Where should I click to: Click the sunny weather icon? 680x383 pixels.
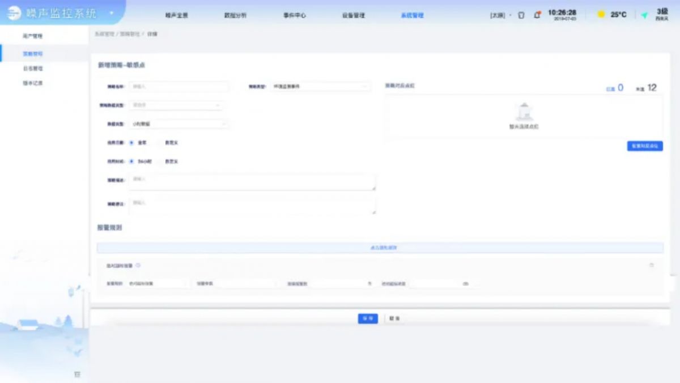601,15
